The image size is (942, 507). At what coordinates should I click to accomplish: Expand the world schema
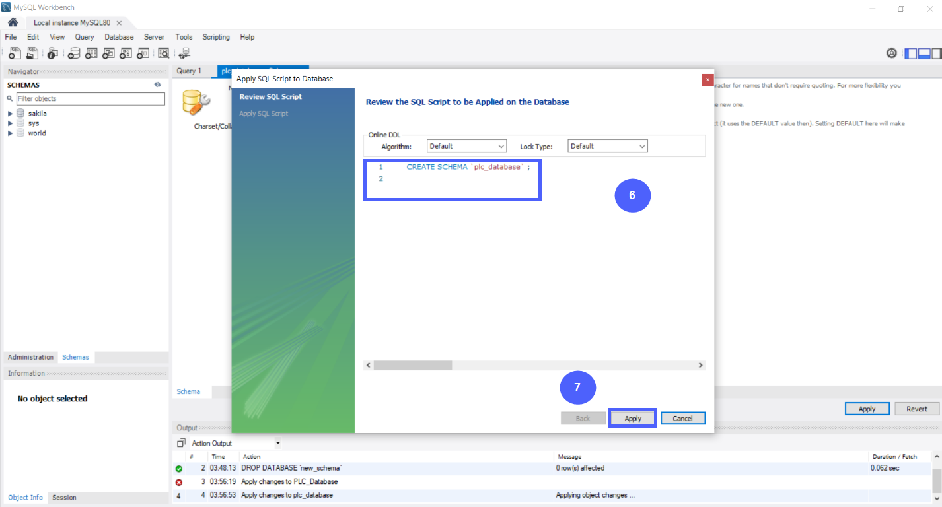tap(11, 133)
